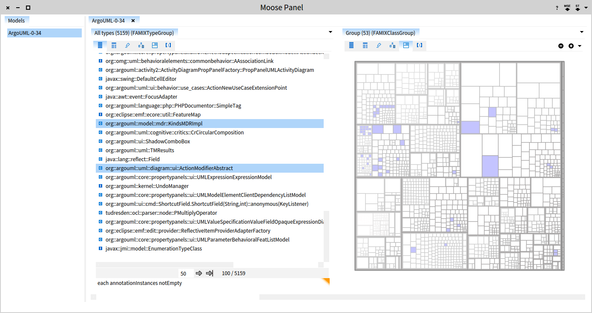Screen dimensions: 592x313
Task: Select UMLExpressionExpressionModel row
Action: [210, 177]
